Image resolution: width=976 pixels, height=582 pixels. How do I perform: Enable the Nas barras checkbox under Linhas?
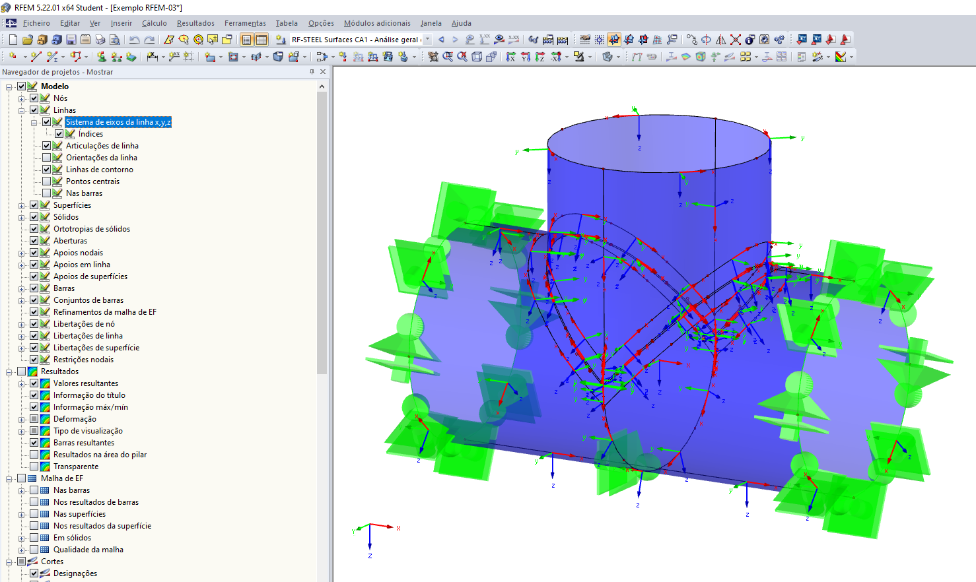tap(46, 193)
